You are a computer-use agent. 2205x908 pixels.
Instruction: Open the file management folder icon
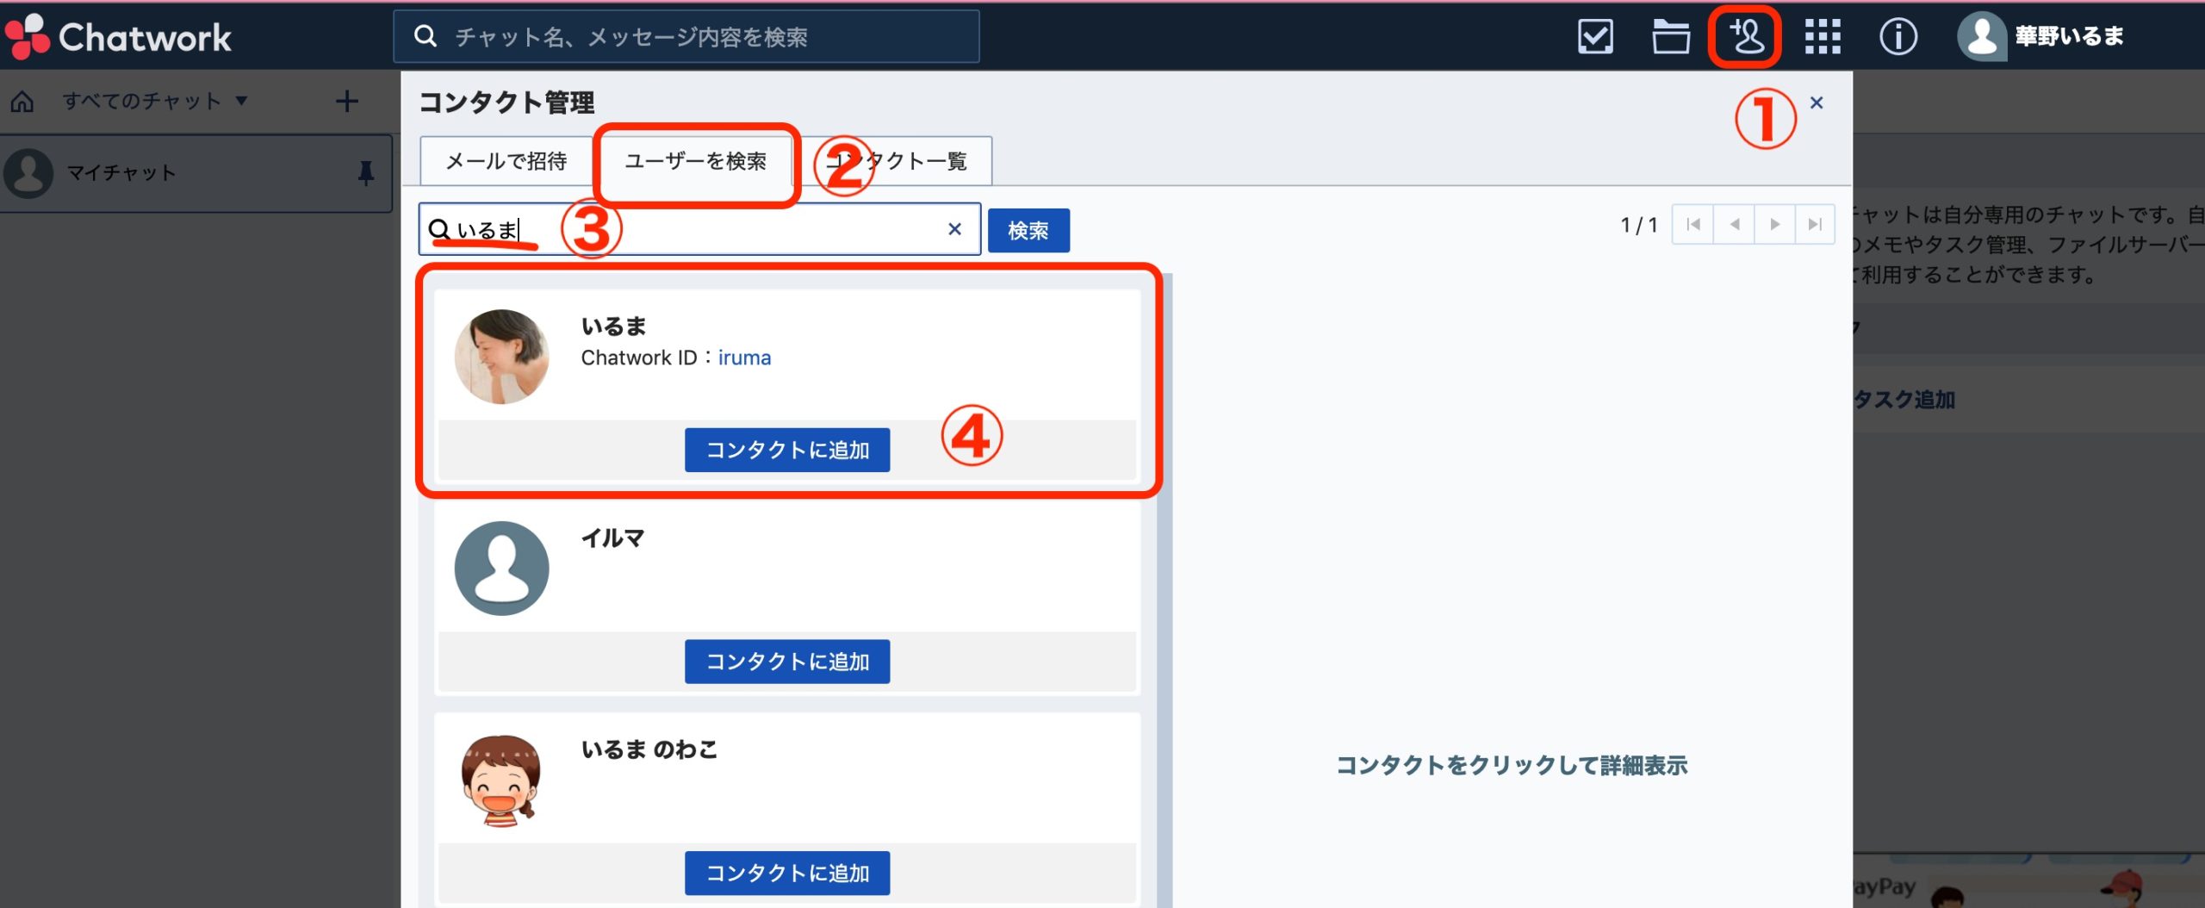[1670, 37]
